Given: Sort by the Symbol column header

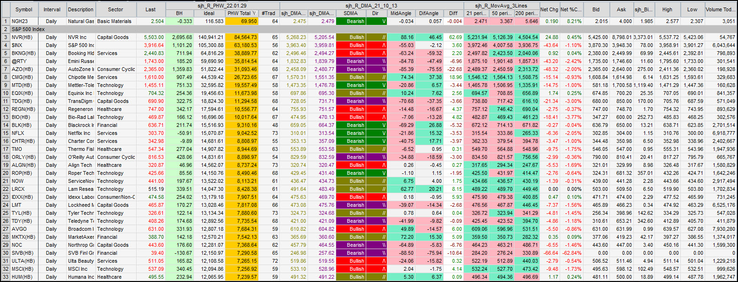Looking at the screenshot, I should click(24, 9).
